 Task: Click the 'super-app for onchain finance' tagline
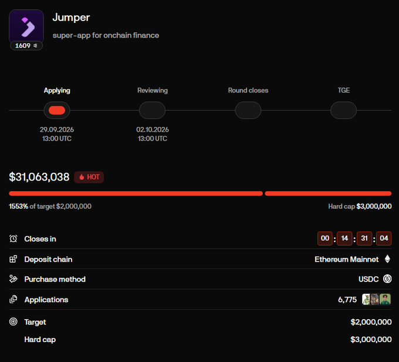point(106,35)
